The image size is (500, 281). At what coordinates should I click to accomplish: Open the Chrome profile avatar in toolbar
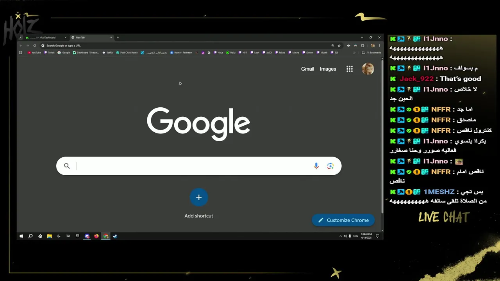(373, 46)
